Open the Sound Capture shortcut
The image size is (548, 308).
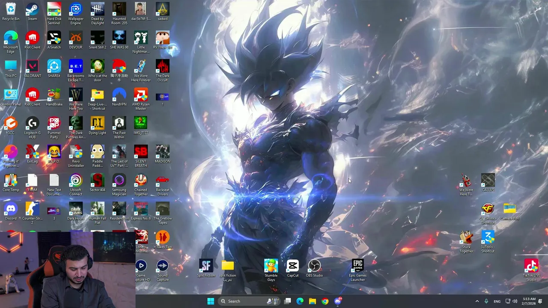(x=163, y=270)
